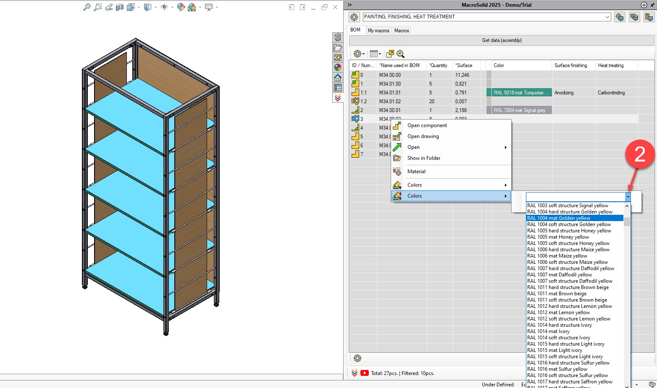Click the Heat treating column header

click(616, 65)
